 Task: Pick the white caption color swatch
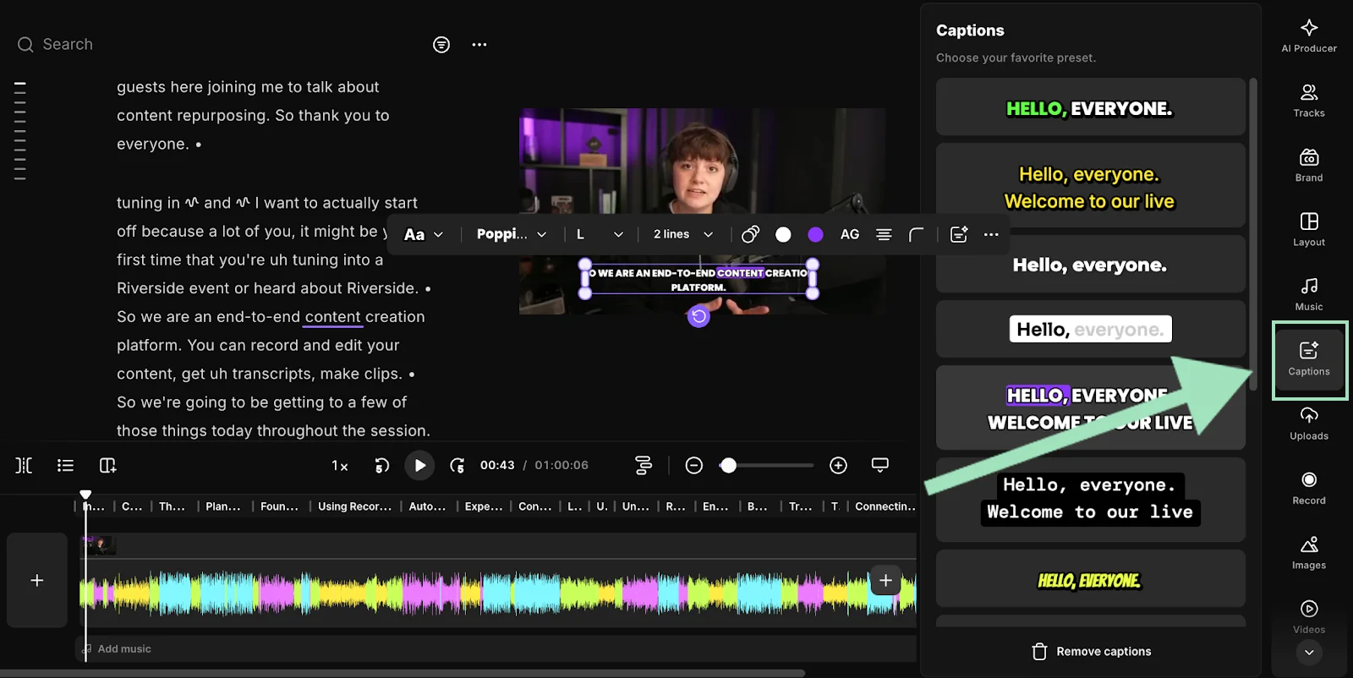(x=783, y=234)
